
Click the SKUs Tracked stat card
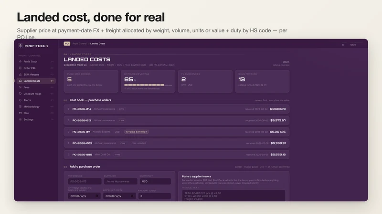pos(262,81)
